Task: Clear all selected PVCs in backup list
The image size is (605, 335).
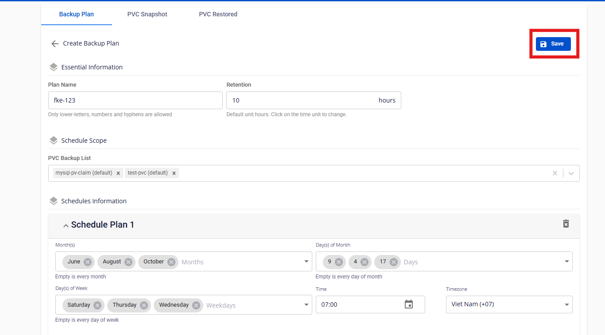Action: pos(555,173)
